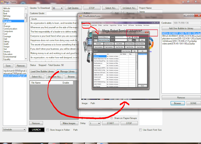Select Communication category

tap(10, 29)
